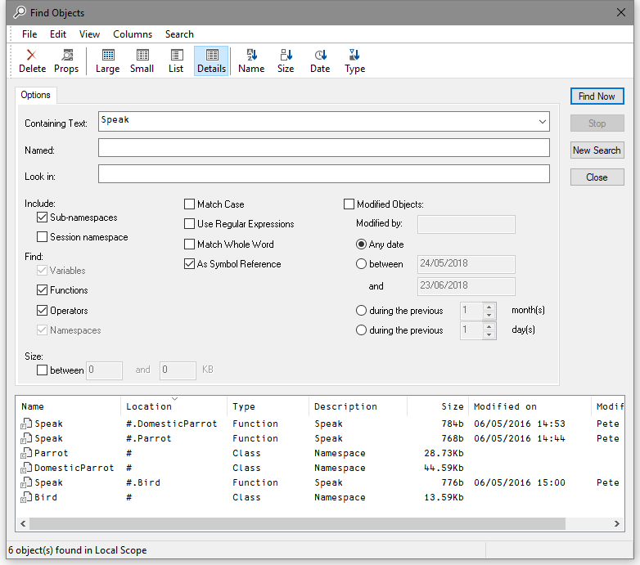Enable the Match Case checkbox
The width and height of the screenshot is (640, 565).
coord(190,204)
